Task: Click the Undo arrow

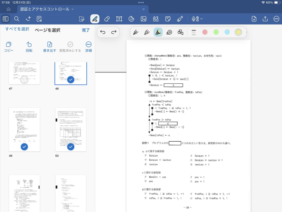Action: tap(103, 32)
